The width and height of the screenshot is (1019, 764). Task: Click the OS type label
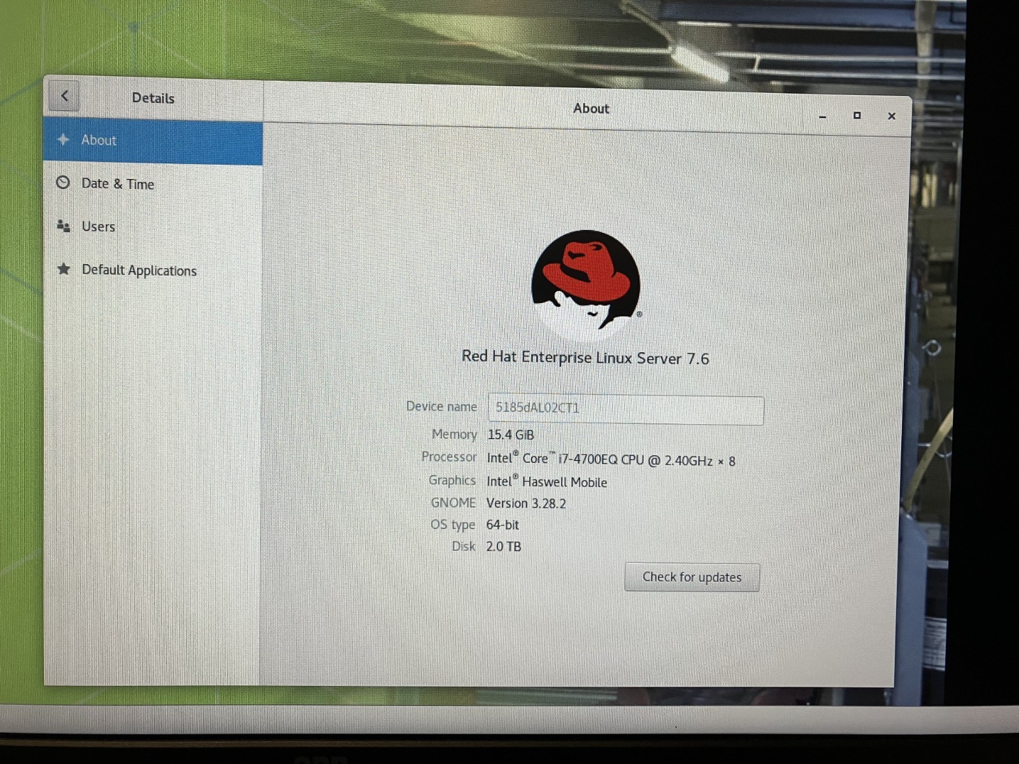point(453,525)
